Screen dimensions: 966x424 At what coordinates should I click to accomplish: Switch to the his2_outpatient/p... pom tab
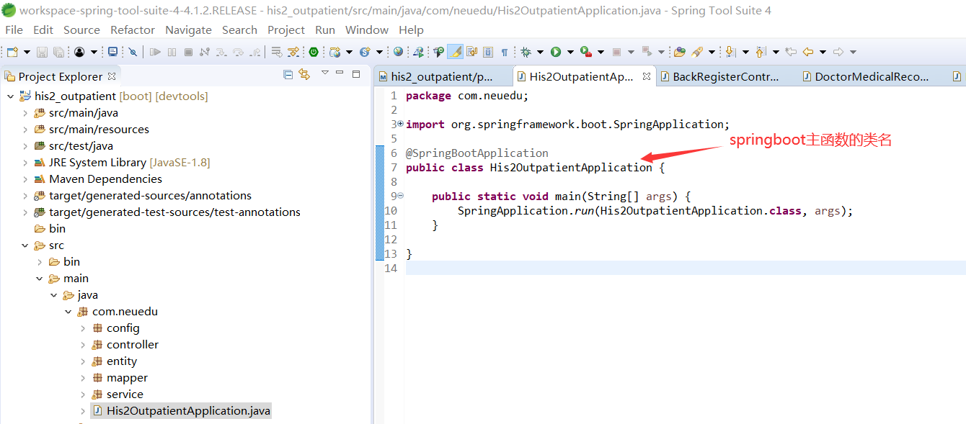pos(442,76)
